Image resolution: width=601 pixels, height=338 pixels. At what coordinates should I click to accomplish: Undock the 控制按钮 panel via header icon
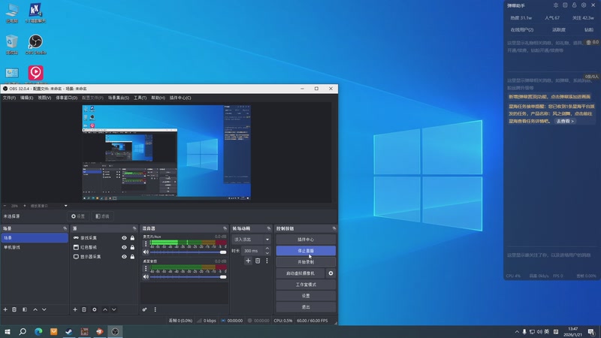click(334, 228)
